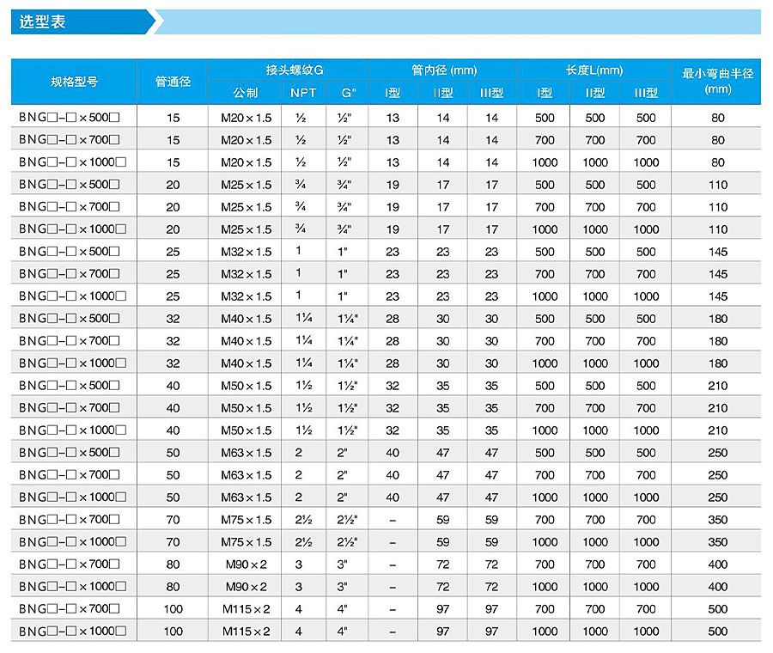Select the 最小弯曲半径 (mm) header
773x653 pixels.
pos(717,82)
